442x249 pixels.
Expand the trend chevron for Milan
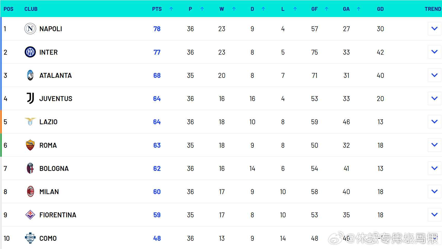434,192
